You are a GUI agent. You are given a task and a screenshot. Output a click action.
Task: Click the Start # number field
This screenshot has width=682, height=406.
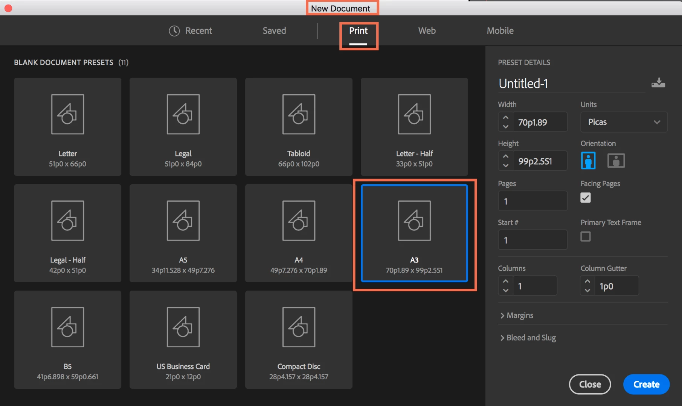[532, 240]
